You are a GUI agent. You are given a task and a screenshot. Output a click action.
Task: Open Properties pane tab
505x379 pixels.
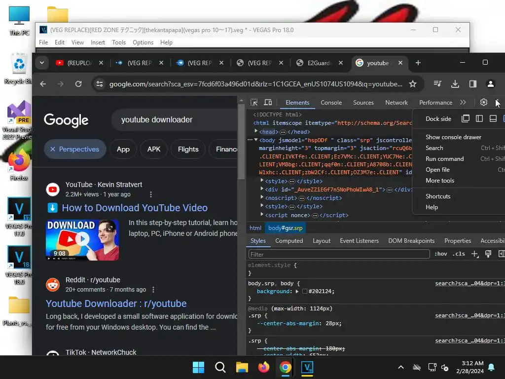(x=458, y=241)
